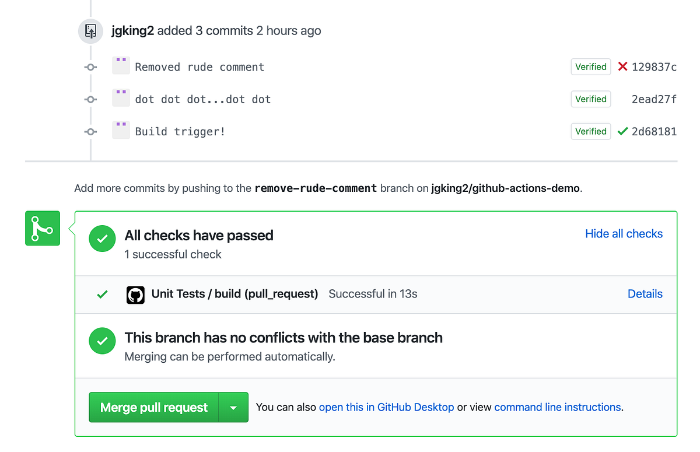View command line instructions link
700x452 pixels.
tap(557, 407)
